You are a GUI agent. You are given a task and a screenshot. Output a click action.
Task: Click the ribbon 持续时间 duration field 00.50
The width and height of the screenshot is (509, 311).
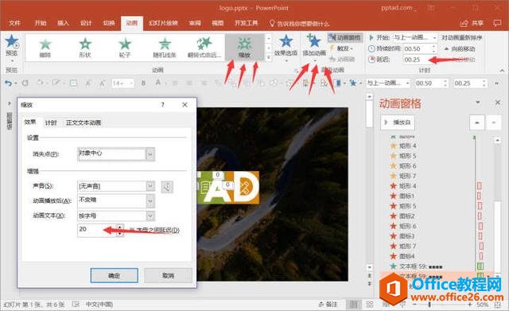point(417,49)
